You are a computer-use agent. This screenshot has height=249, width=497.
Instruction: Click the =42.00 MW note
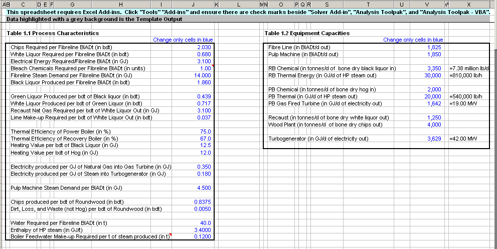463,139
